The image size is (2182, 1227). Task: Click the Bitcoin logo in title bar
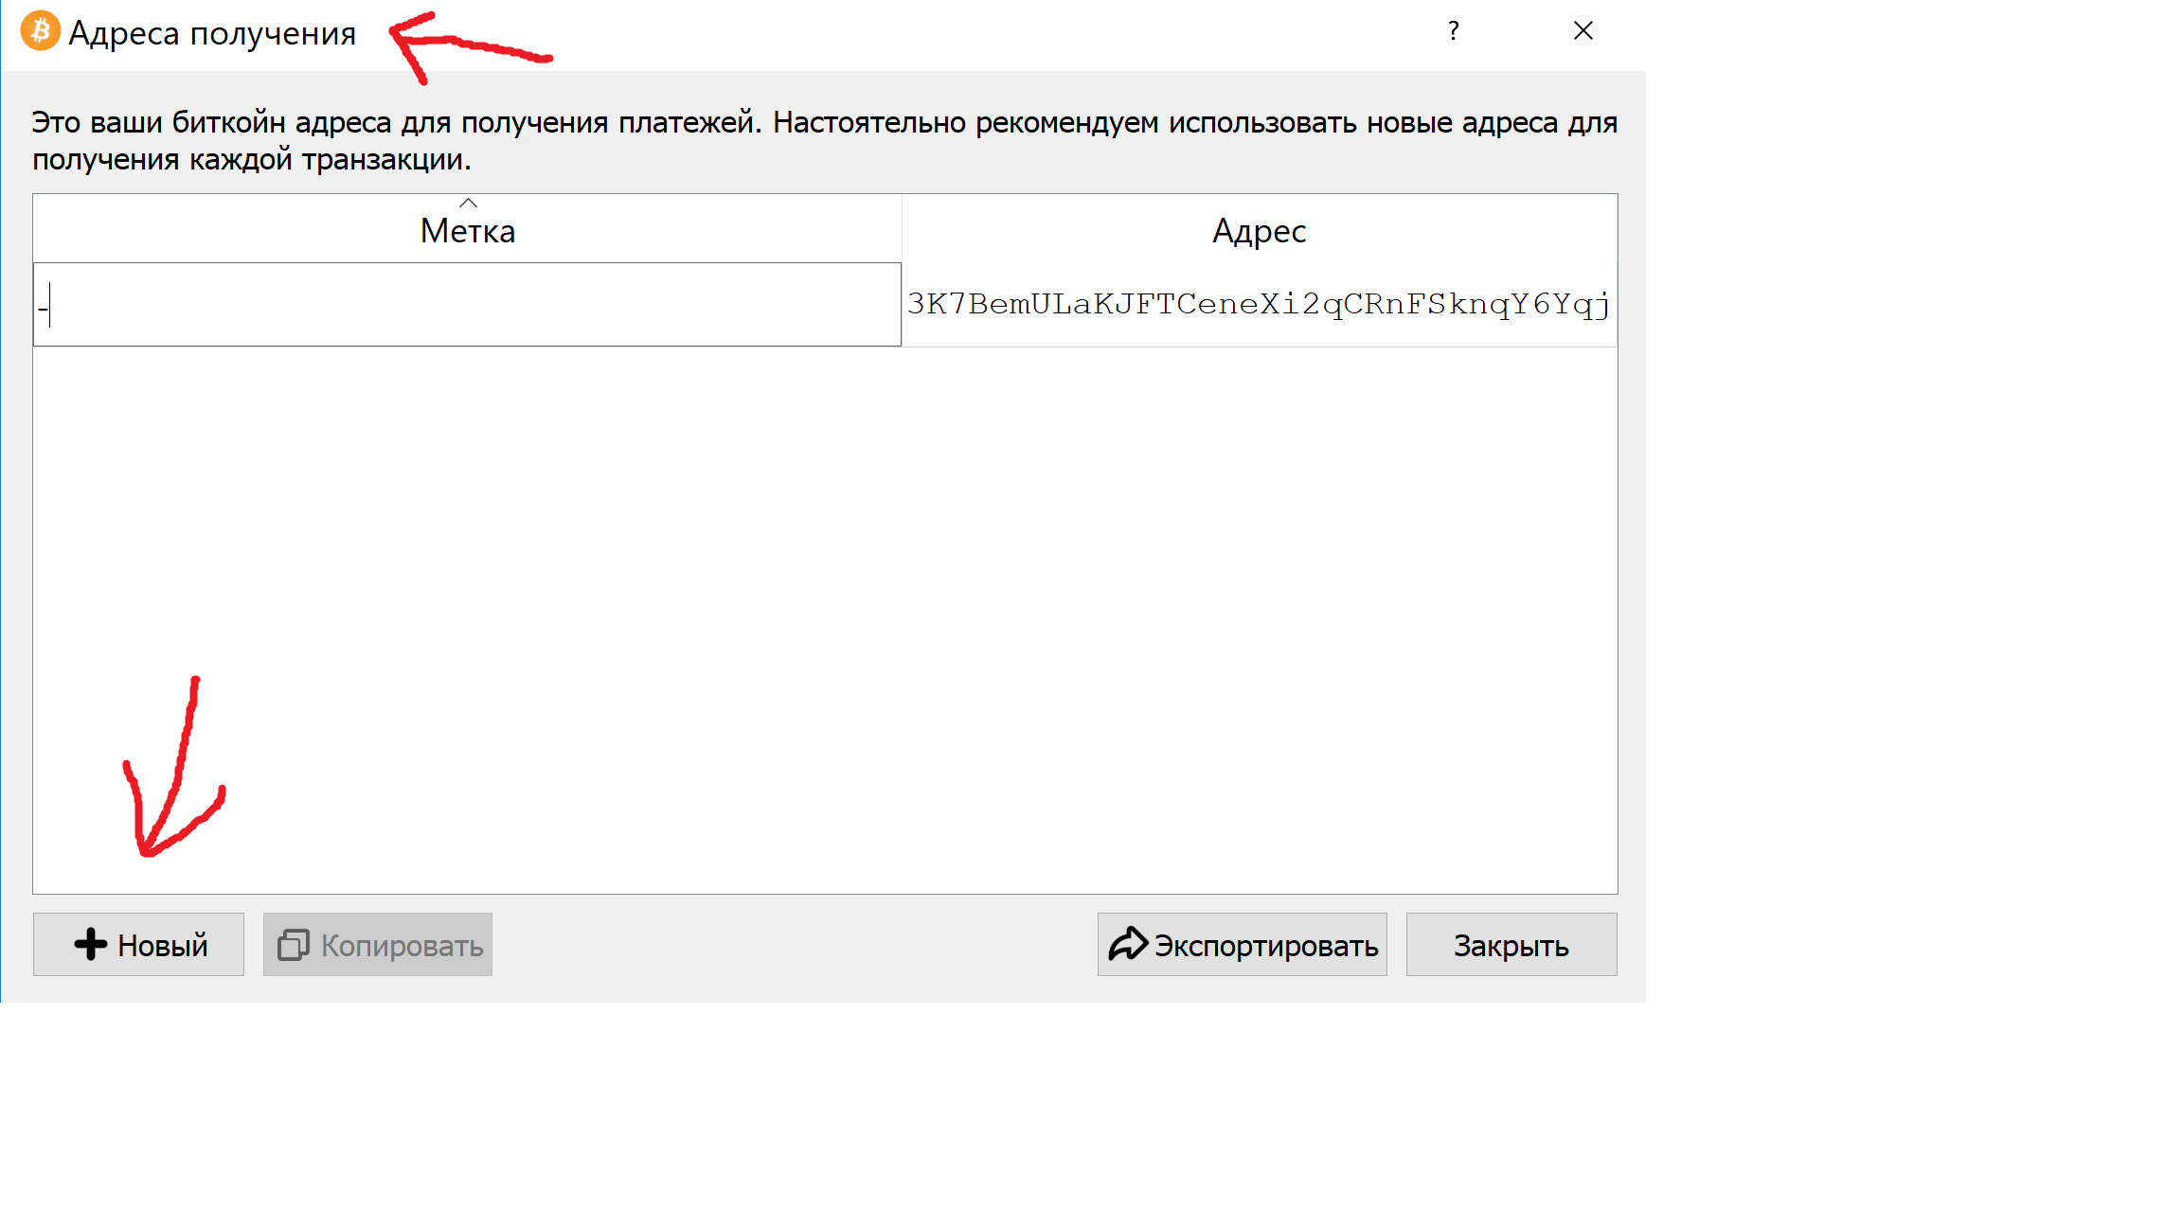40,31
